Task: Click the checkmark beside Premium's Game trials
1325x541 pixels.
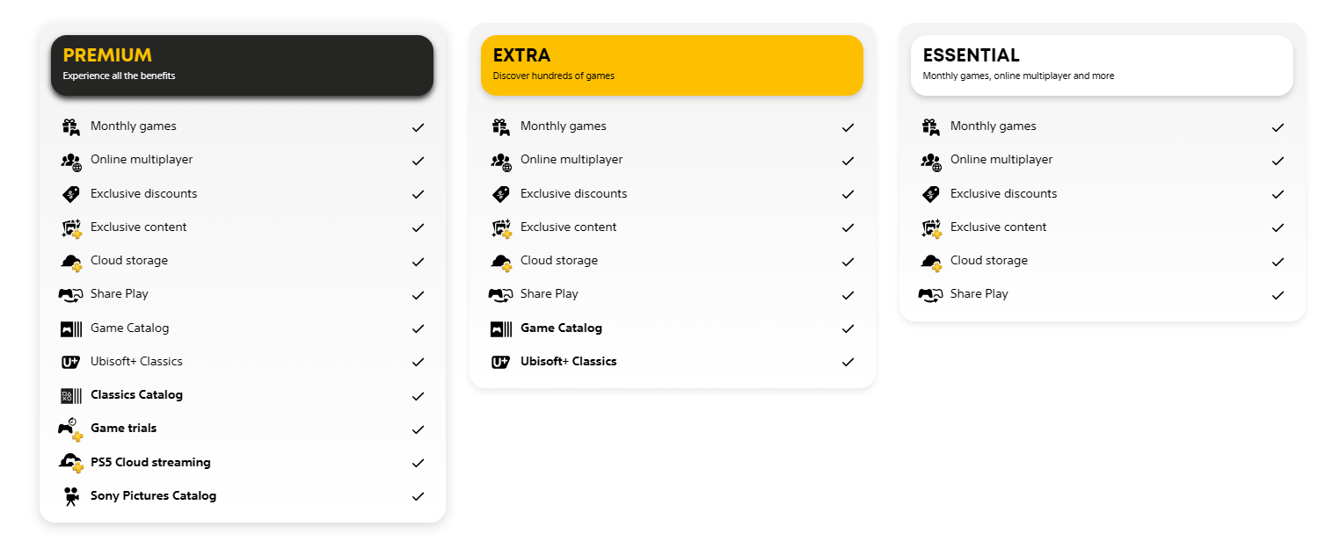Action: [x=418, y=429]
